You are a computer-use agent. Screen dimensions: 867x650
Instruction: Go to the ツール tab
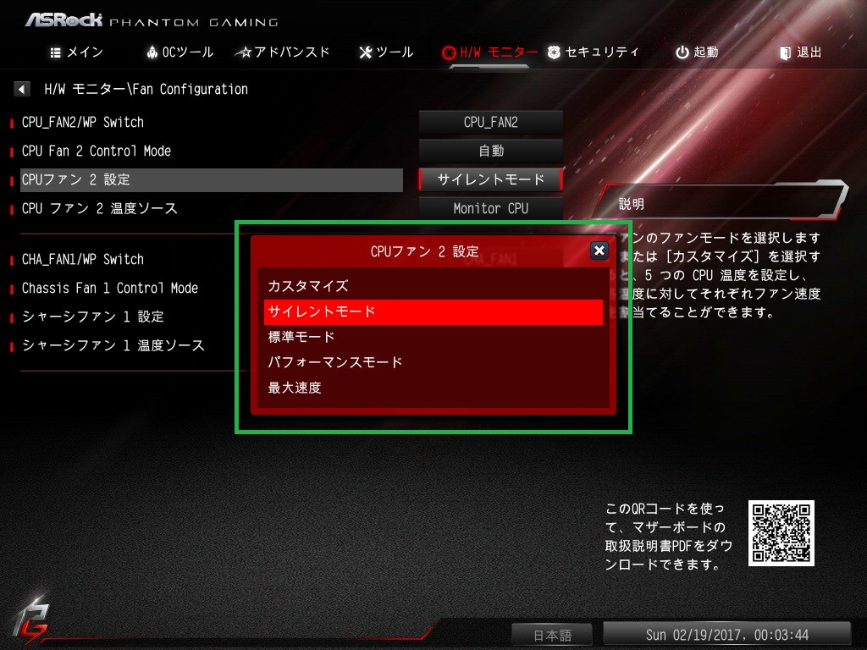pyautogui.click(x=386, y=52)
